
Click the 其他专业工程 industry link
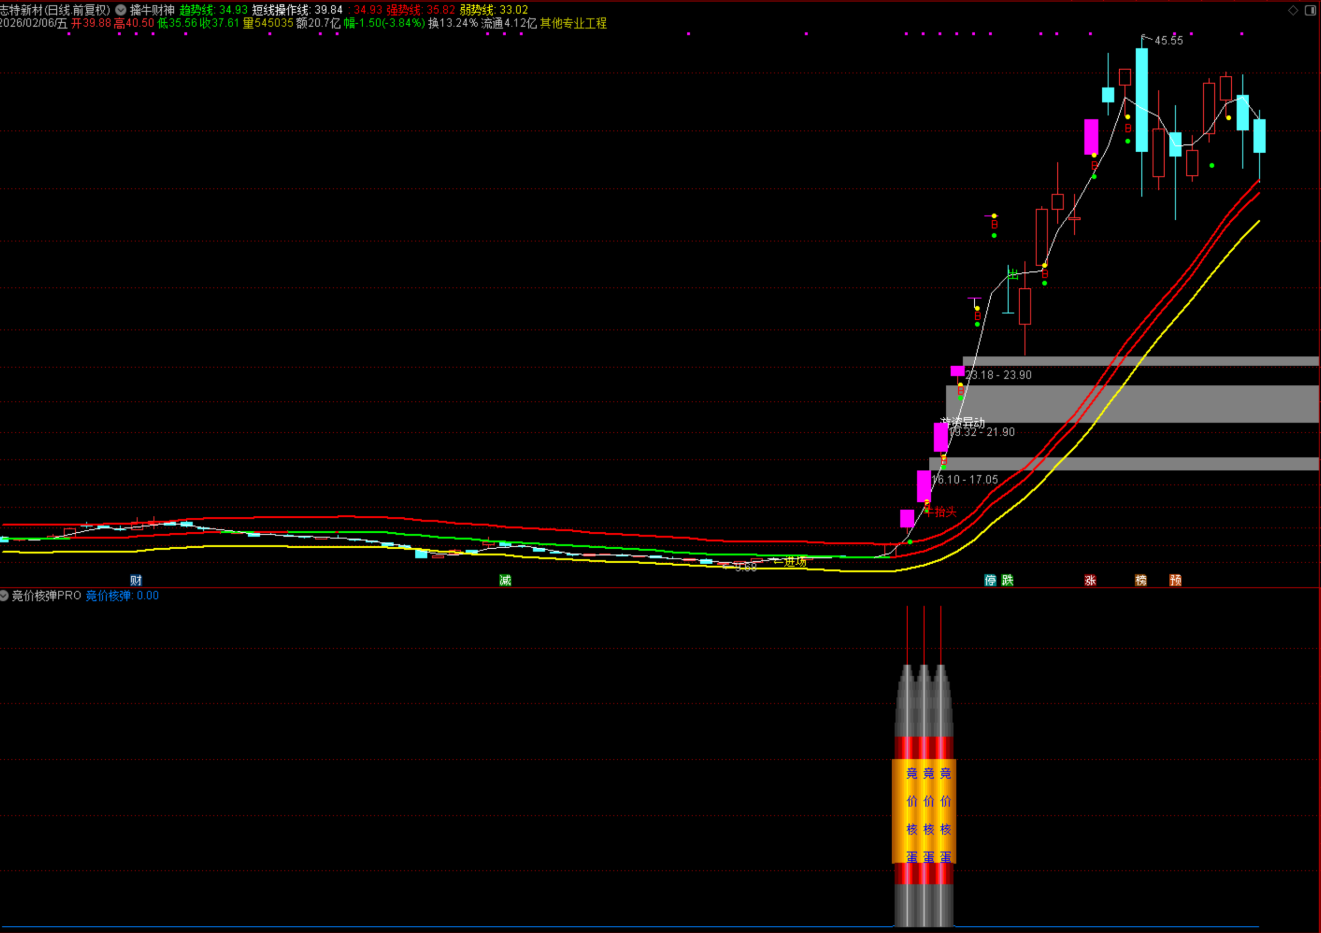pyautogui.click(x=573, y=23)
